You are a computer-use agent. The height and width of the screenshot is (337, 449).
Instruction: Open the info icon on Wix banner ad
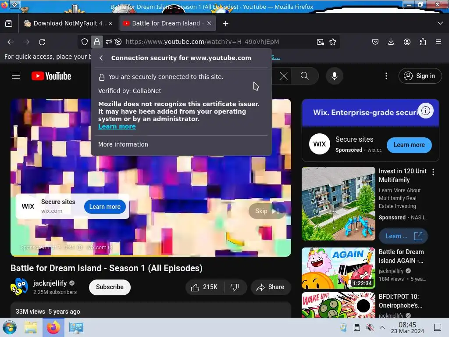425,111
